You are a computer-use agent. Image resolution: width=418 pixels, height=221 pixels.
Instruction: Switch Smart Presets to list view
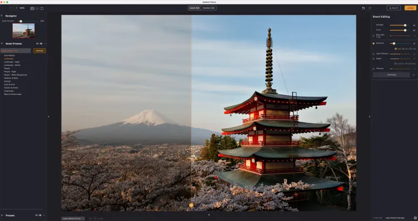[41, 43]
